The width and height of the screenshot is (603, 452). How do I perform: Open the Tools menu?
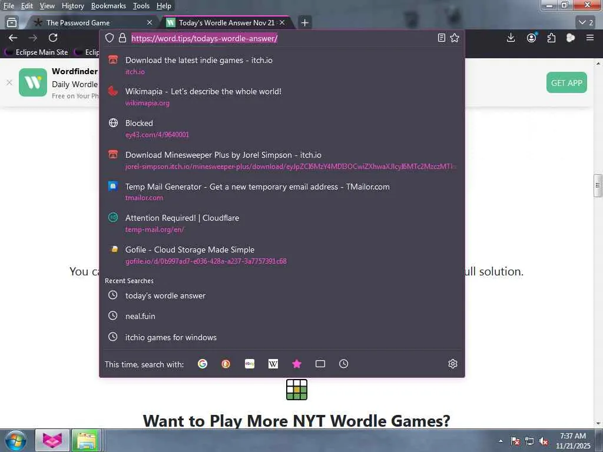click(141, 6)
